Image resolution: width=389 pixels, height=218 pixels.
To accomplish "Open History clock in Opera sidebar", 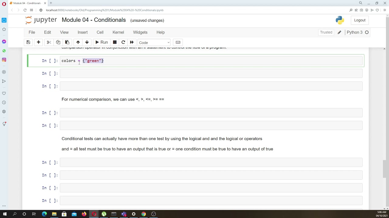I will (x=4, y=102).
